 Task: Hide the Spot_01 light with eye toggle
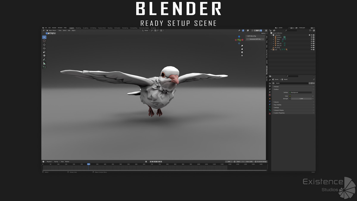pos(312,43)
